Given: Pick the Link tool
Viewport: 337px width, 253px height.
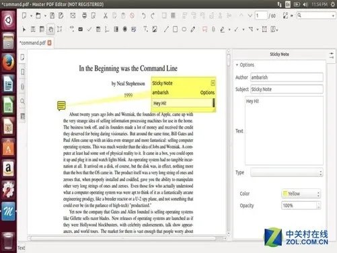Looking at the screenshot, I should pyautogui.click(x=71, y=29).
